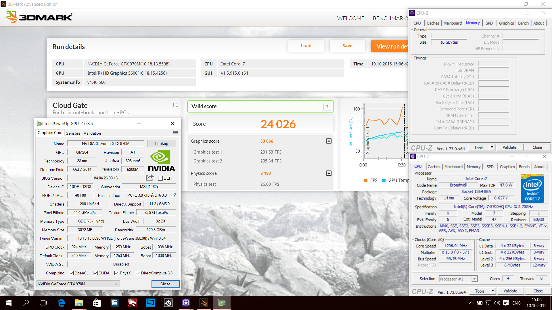
Task: Open taskbar Search icon
Action: (26, 303)
